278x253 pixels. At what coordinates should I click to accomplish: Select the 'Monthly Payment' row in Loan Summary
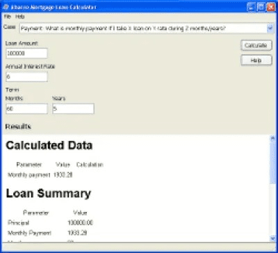click(x=47, y=233)
